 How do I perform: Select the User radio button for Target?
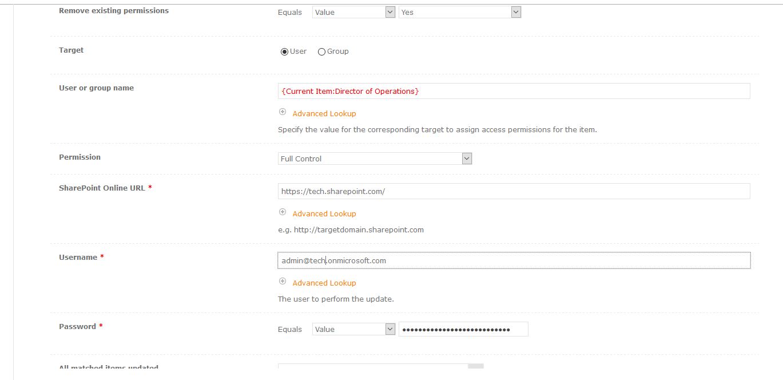(x=284, y=52)
